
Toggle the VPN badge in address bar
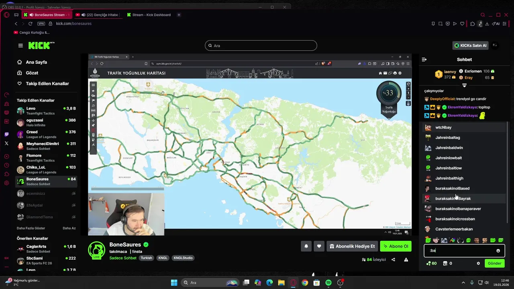pos(41,24)
